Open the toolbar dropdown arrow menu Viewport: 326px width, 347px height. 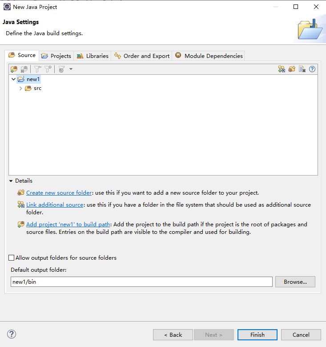71,69
